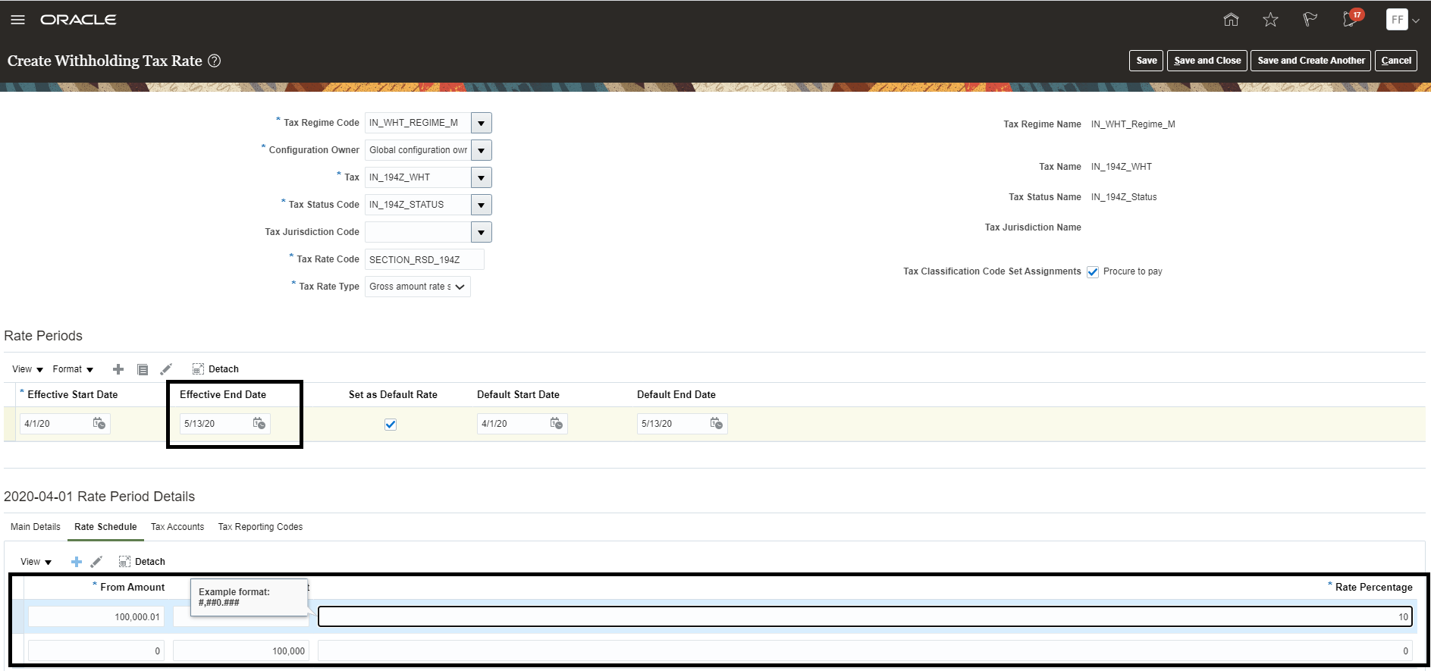Open the Watchlist flag icon
The height and width of the screenshot is (671, 1431).
(1310, 20)
